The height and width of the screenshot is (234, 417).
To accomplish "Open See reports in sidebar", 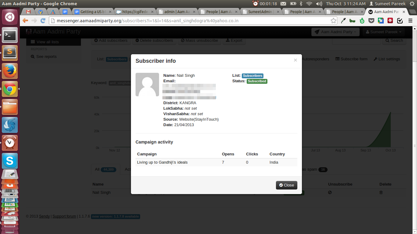I will 44,57.
